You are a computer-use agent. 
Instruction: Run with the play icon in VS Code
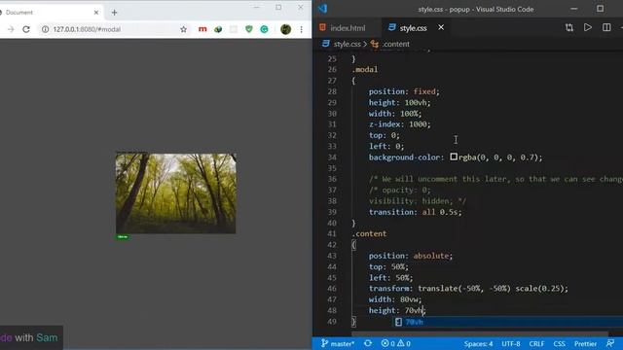[588, 27]
